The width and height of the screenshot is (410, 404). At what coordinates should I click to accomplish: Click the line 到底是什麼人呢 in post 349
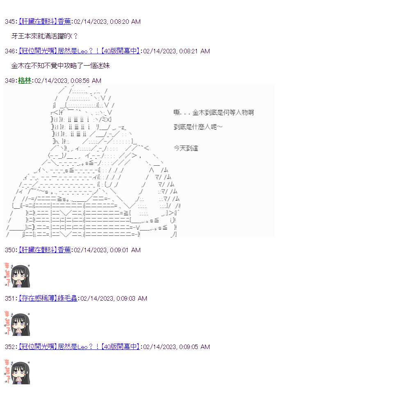[x=198, y=127]
